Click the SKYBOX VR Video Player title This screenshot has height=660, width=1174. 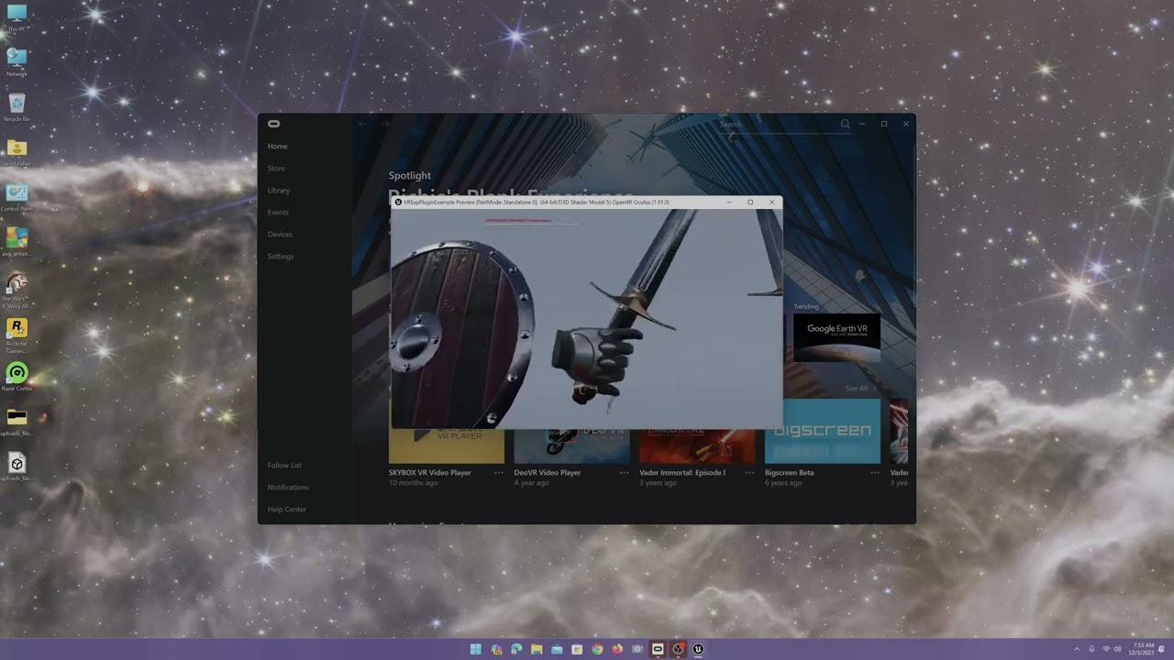pyautogui.click(x=430, y=473)
